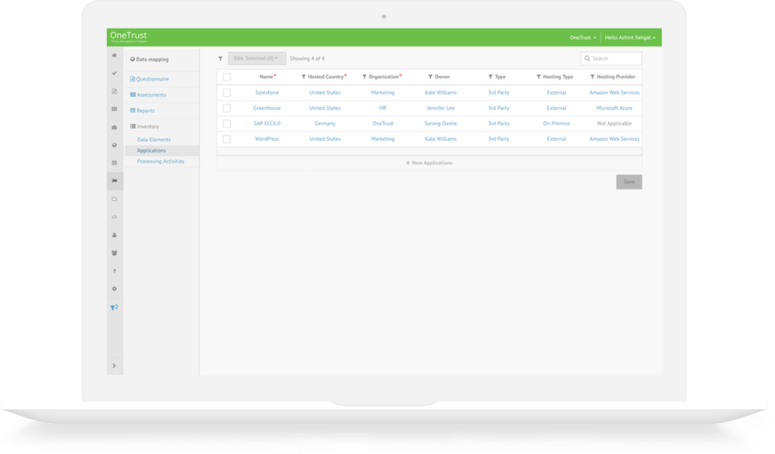Open the Edit Selected (0) dropdown
This screenshot has height=454, width=775.
click(x=257, y=58)
